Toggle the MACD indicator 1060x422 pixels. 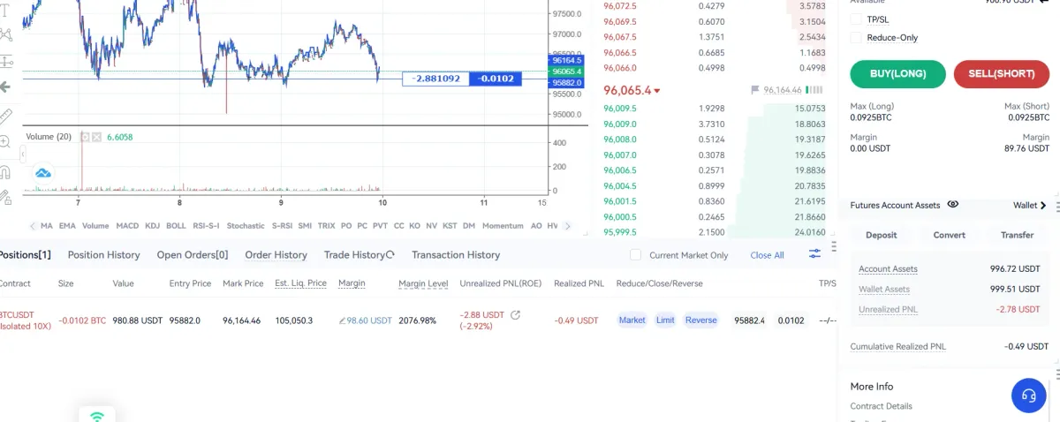click(127, 225)
